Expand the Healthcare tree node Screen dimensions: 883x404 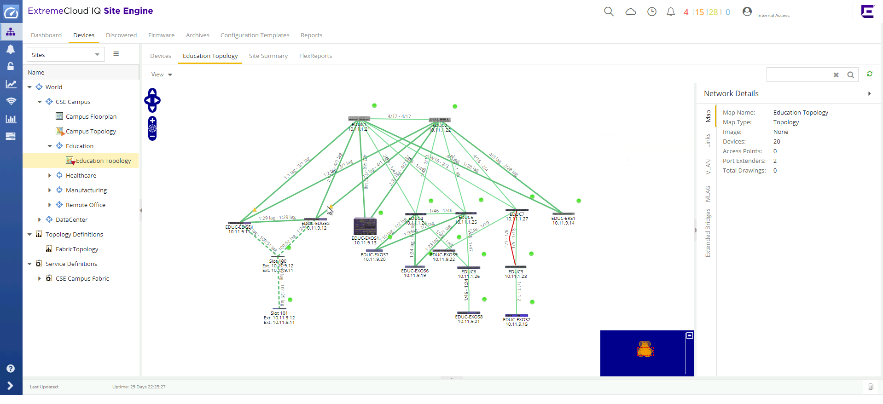(50, 176)
